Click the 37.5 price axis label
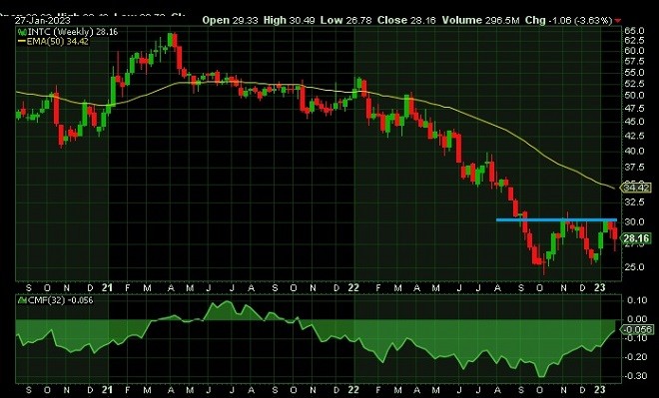Viewport: 659px width, 398px height. click(x=634, y=168)
